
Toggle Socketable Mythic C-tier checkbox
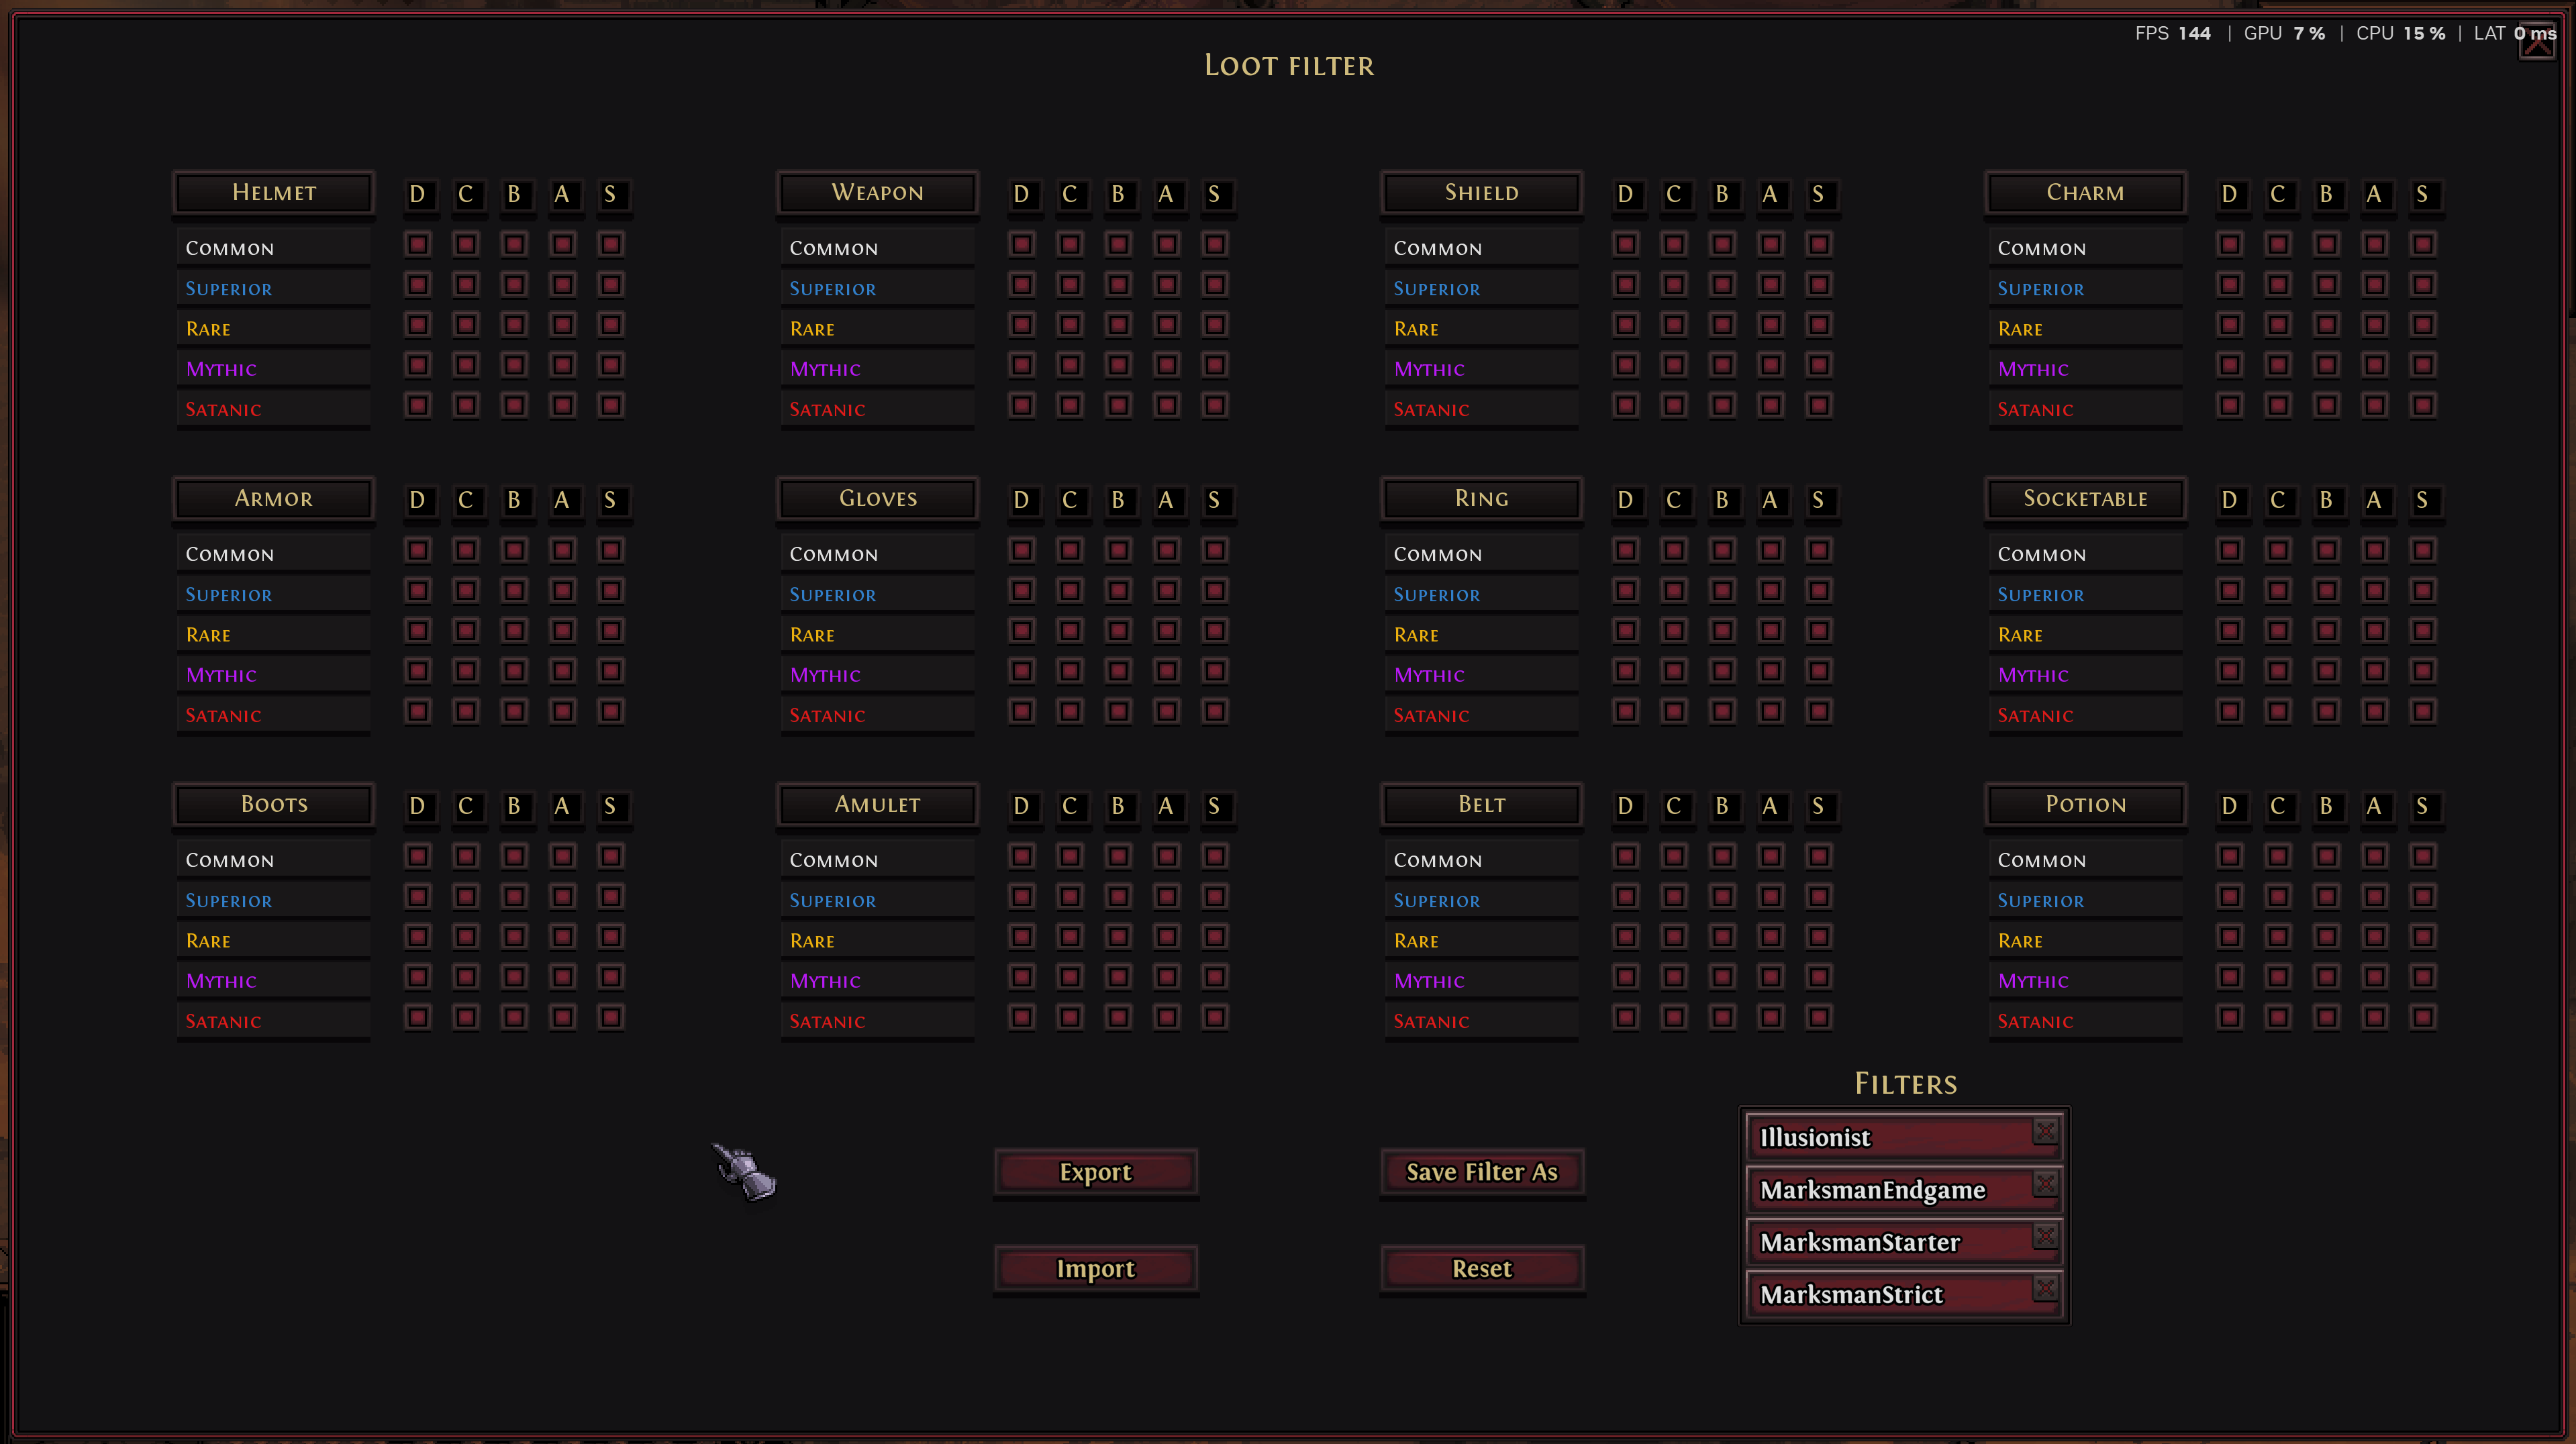[2278, 671]
